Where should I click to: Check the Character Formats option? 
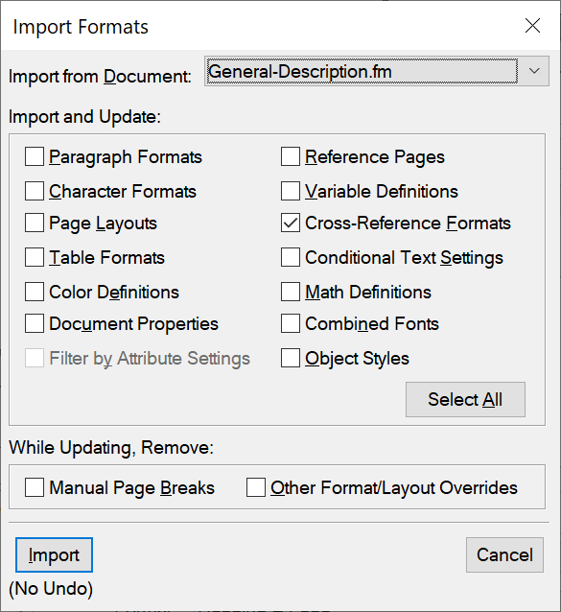[x=35, y=191]
